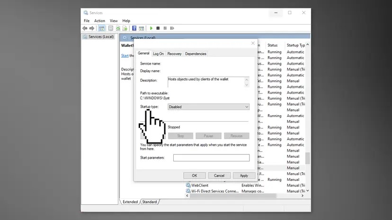Image resolution: width=392 pixels, height=220 pixels.
Task: Click the Refresh toolbar icon
Action: (118, 28)
